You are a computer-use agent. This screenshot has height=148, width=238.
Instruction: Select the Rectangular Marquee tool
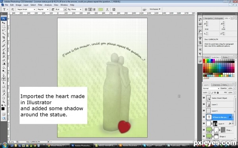pos(4,26)
